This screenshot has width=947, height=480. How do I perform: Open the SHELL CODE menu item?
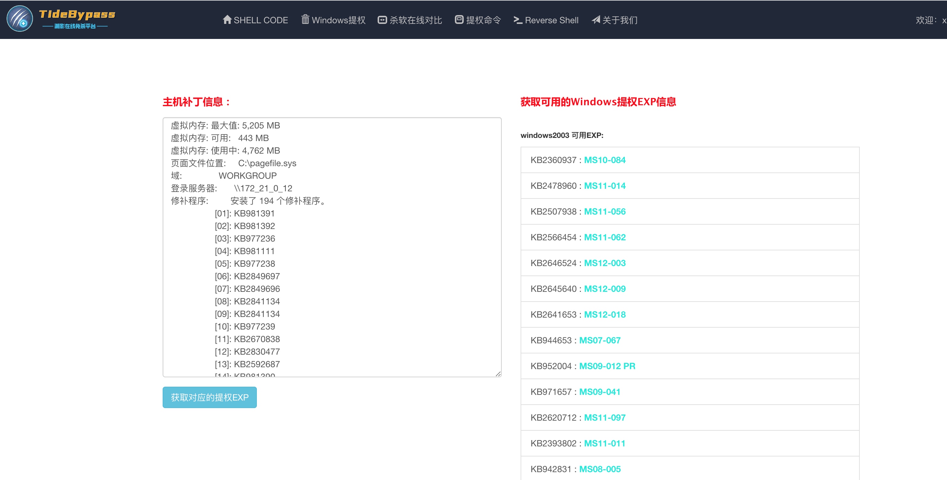point(261,20)
